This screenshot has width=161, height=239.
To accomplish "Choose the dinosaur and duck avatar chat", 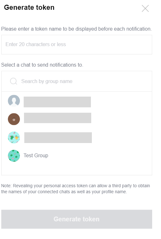I will tap(14, 137).
